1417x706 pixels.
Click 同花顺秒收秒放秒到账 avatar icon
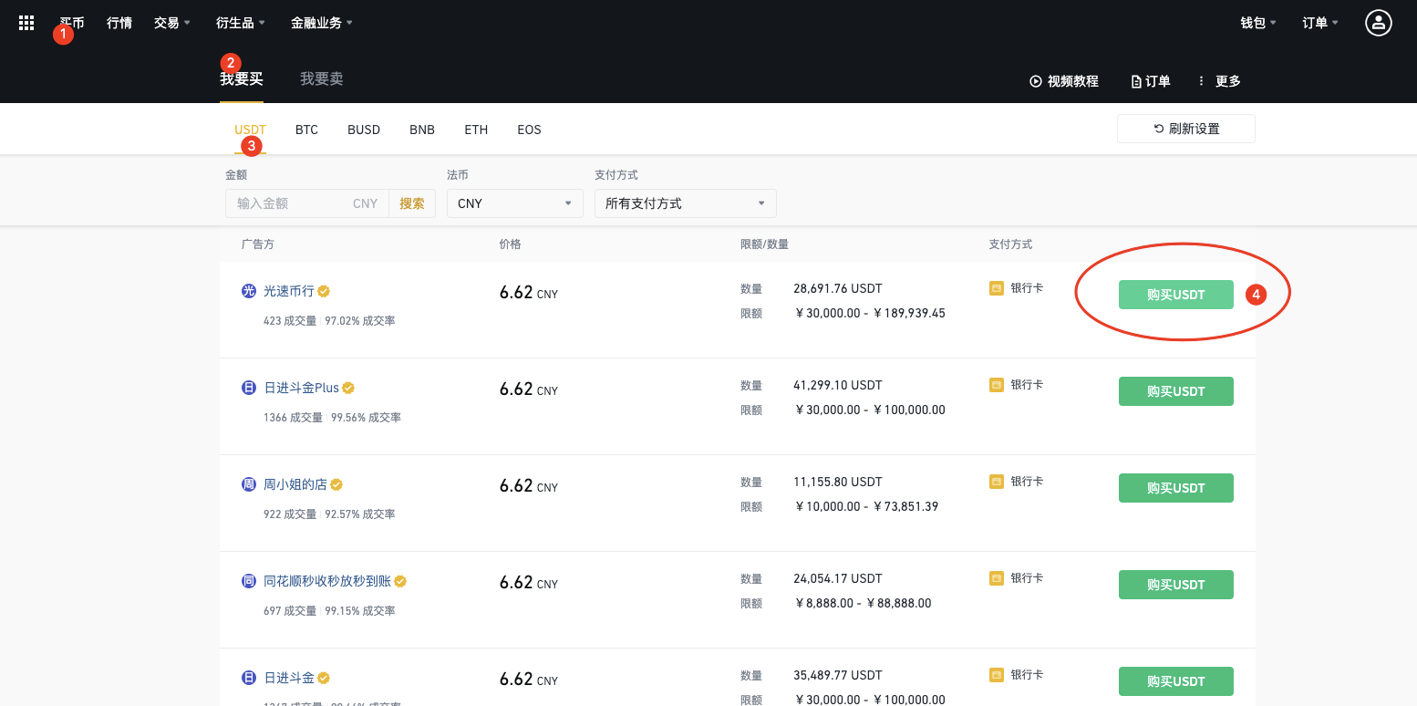pos(249,581)
